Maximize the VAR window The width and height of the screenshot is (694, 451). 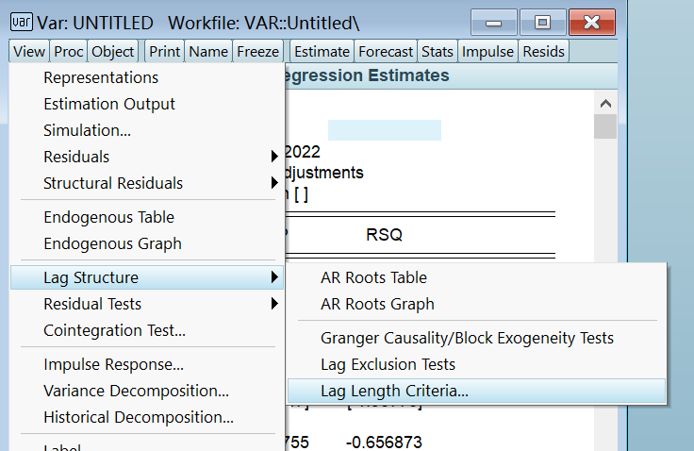(x=542, y=22)
